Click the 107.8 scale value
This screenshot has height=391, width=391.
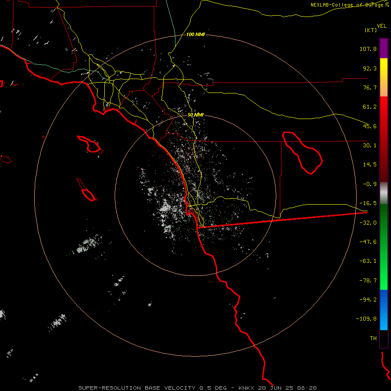point(368,49)
